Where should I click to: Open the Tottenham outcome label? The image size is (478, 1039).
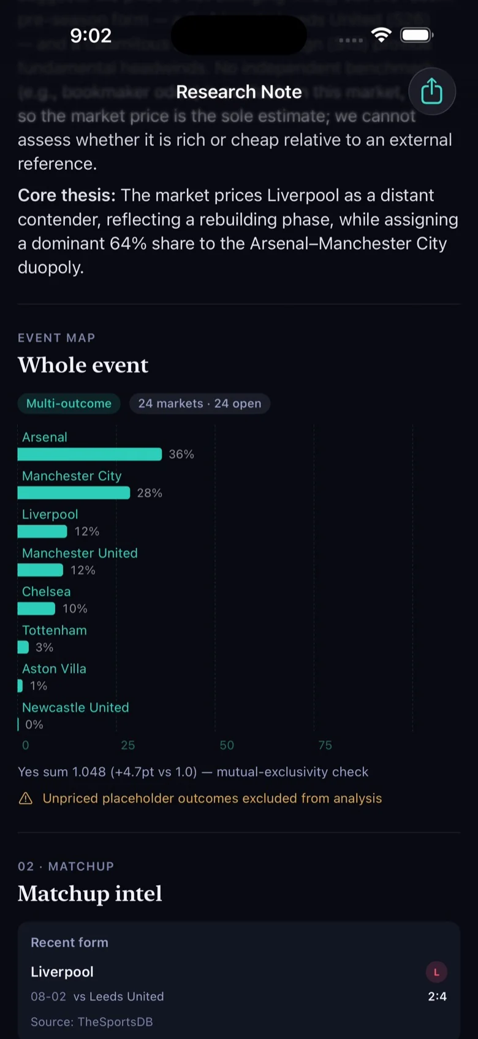(55, 630)
